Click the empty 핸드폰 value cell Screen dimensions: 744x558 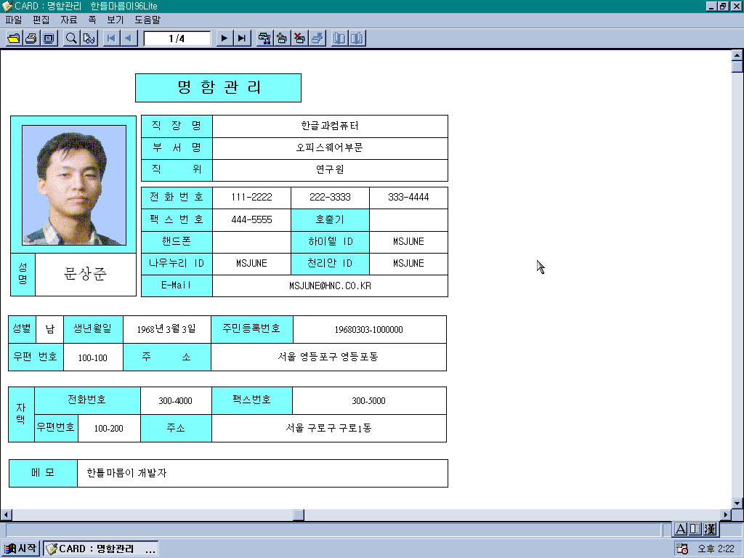pos(251,242)
